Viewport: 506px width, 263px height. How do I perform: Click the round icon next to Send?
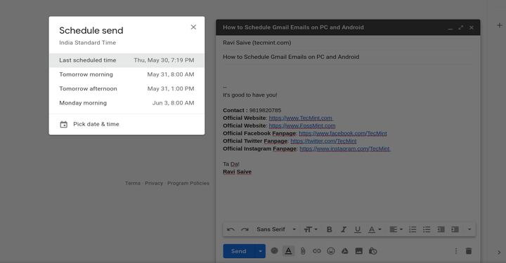(274, 251)
